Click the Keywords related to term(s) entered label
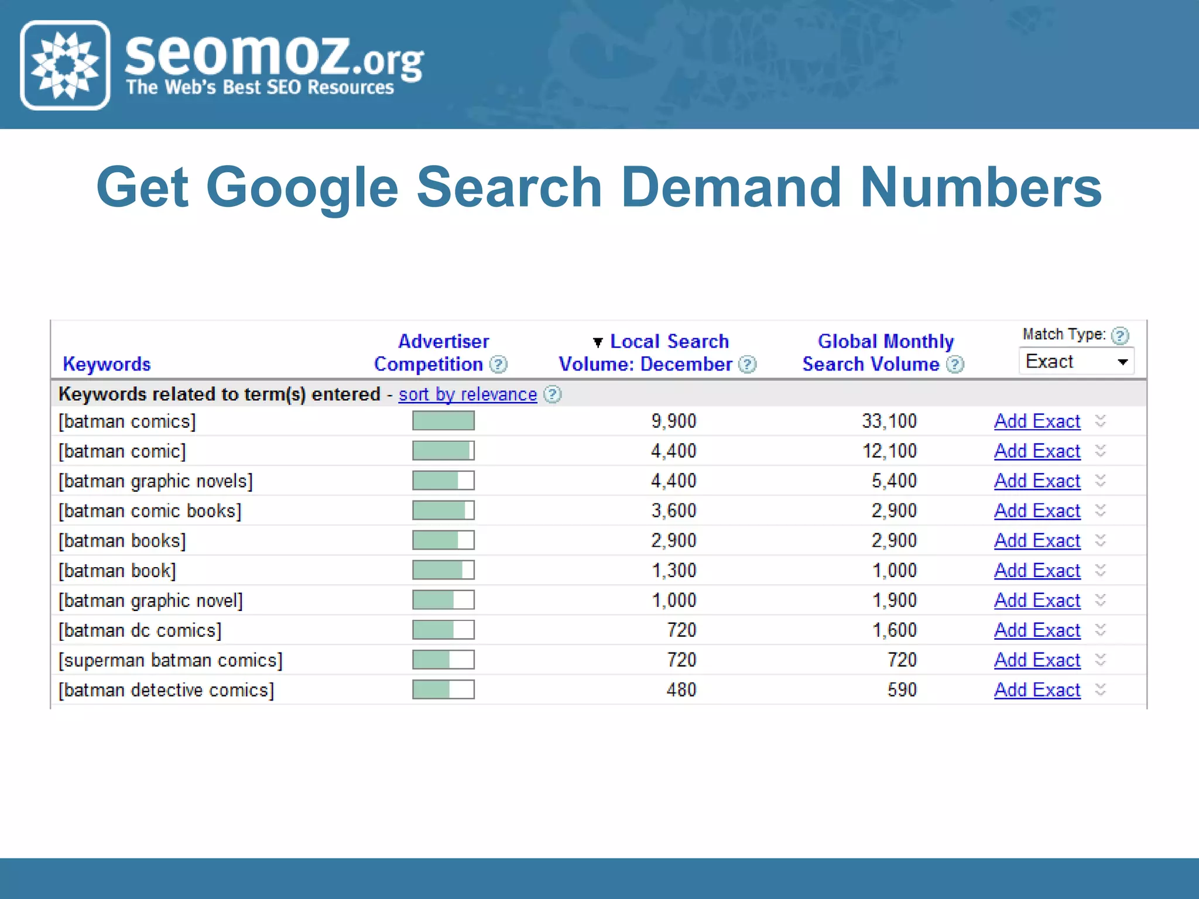The image size is (1199, 899). coord(219,394)
